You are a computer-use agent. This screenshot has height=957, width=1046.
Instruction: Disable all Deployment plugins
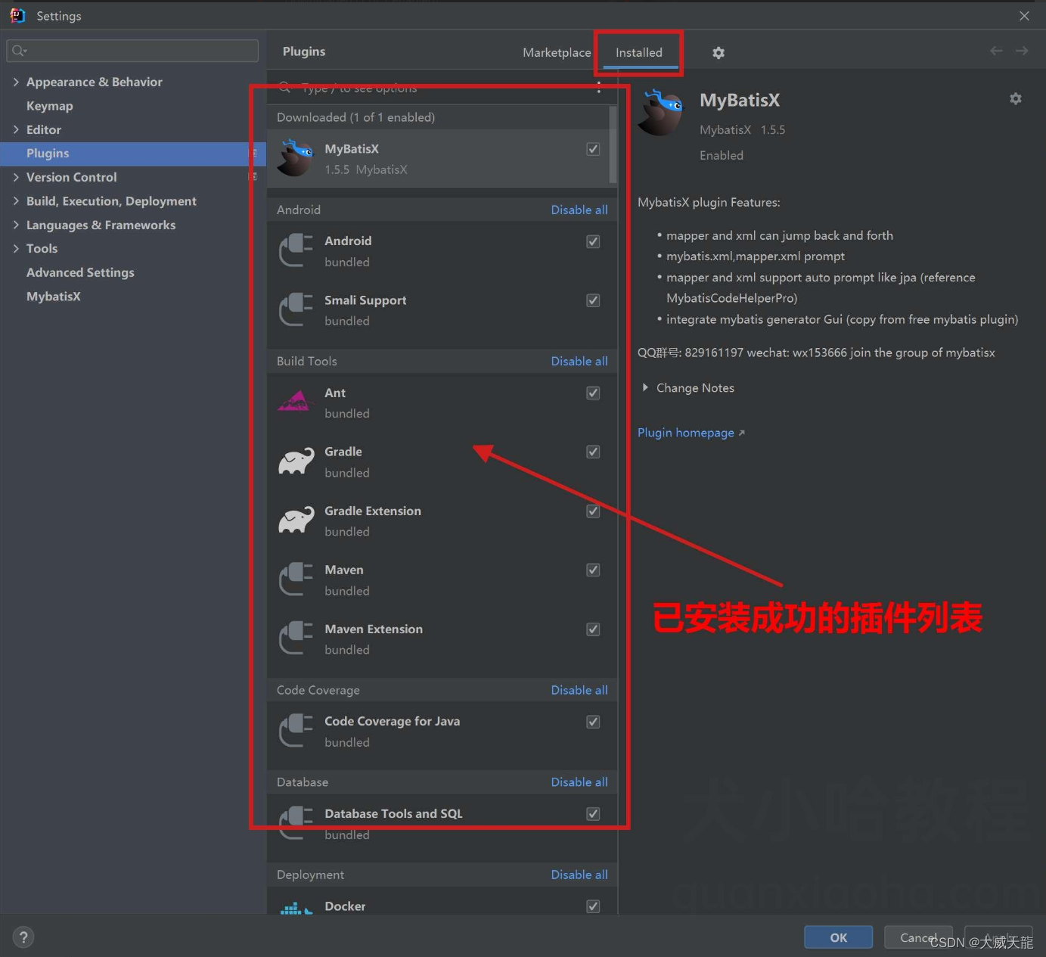tap(579, 875)
